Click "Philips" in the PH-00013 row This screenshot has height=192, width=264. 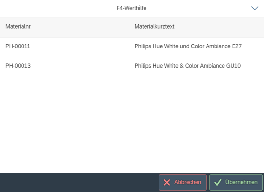click(142, 66)
